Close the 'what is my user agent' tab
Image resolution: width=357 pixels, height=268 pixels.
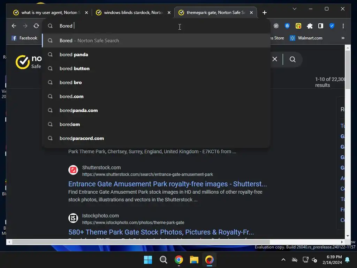[x=86, y=13]
